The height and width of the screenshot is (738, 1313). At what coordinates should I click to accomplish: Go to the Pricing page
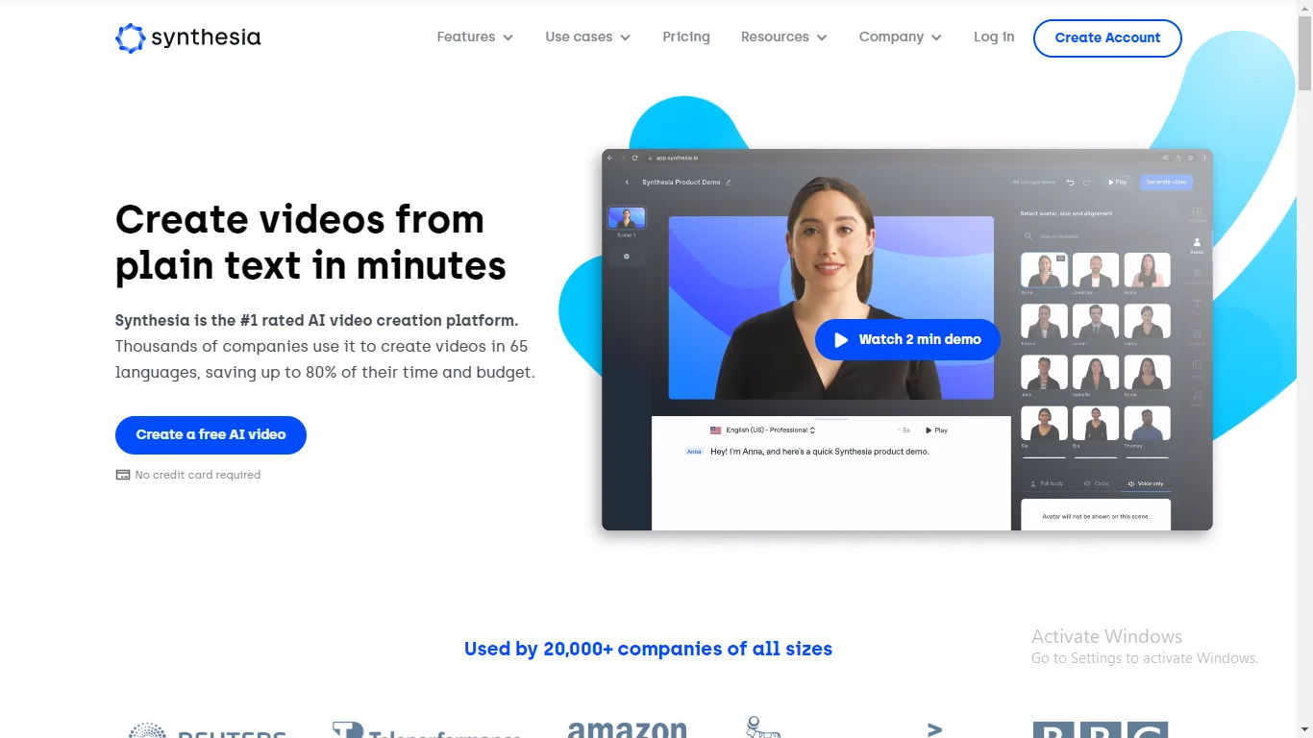[686, 37]
